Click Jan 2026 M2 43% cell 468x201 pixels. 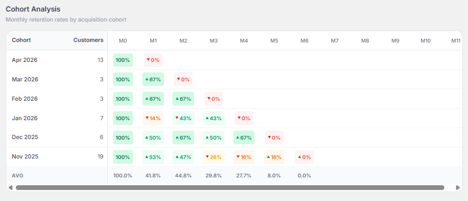(184, 118)
